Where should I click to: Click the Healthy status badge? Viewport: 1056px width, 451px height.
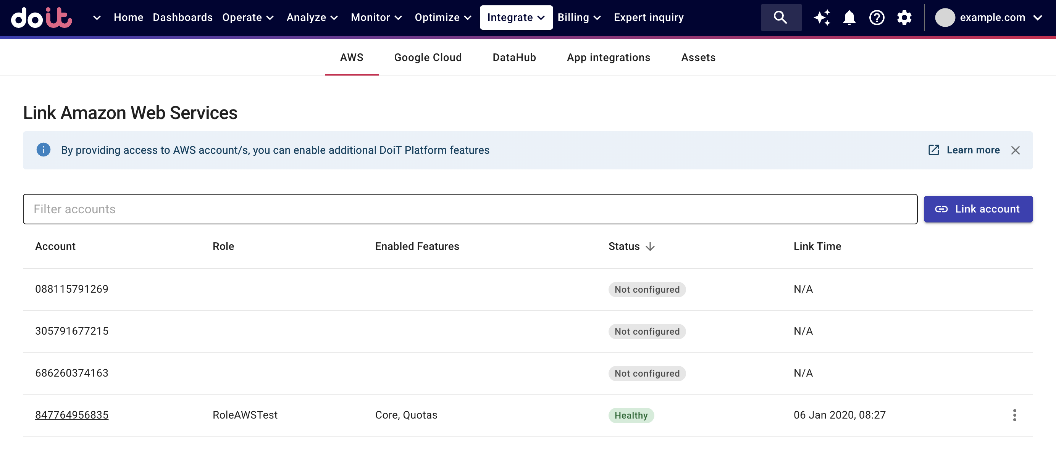tap(631, 416)
